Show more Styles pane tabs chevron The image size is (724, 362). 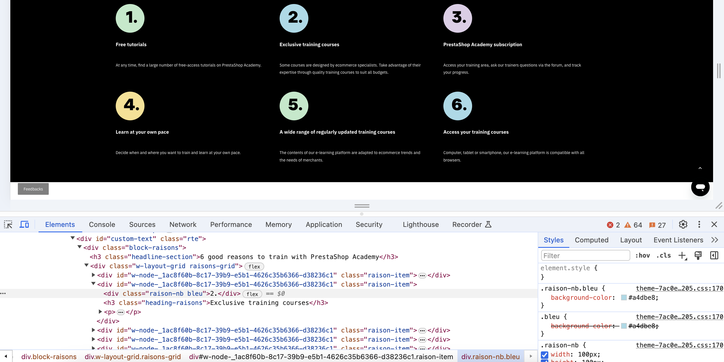coord(715,240)
